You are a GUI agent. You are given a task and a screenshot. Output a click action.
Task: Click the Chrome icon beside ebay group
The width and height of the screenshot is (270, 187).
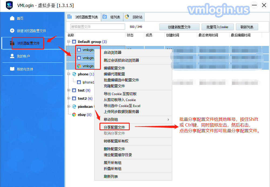click(x=74, y=115)
